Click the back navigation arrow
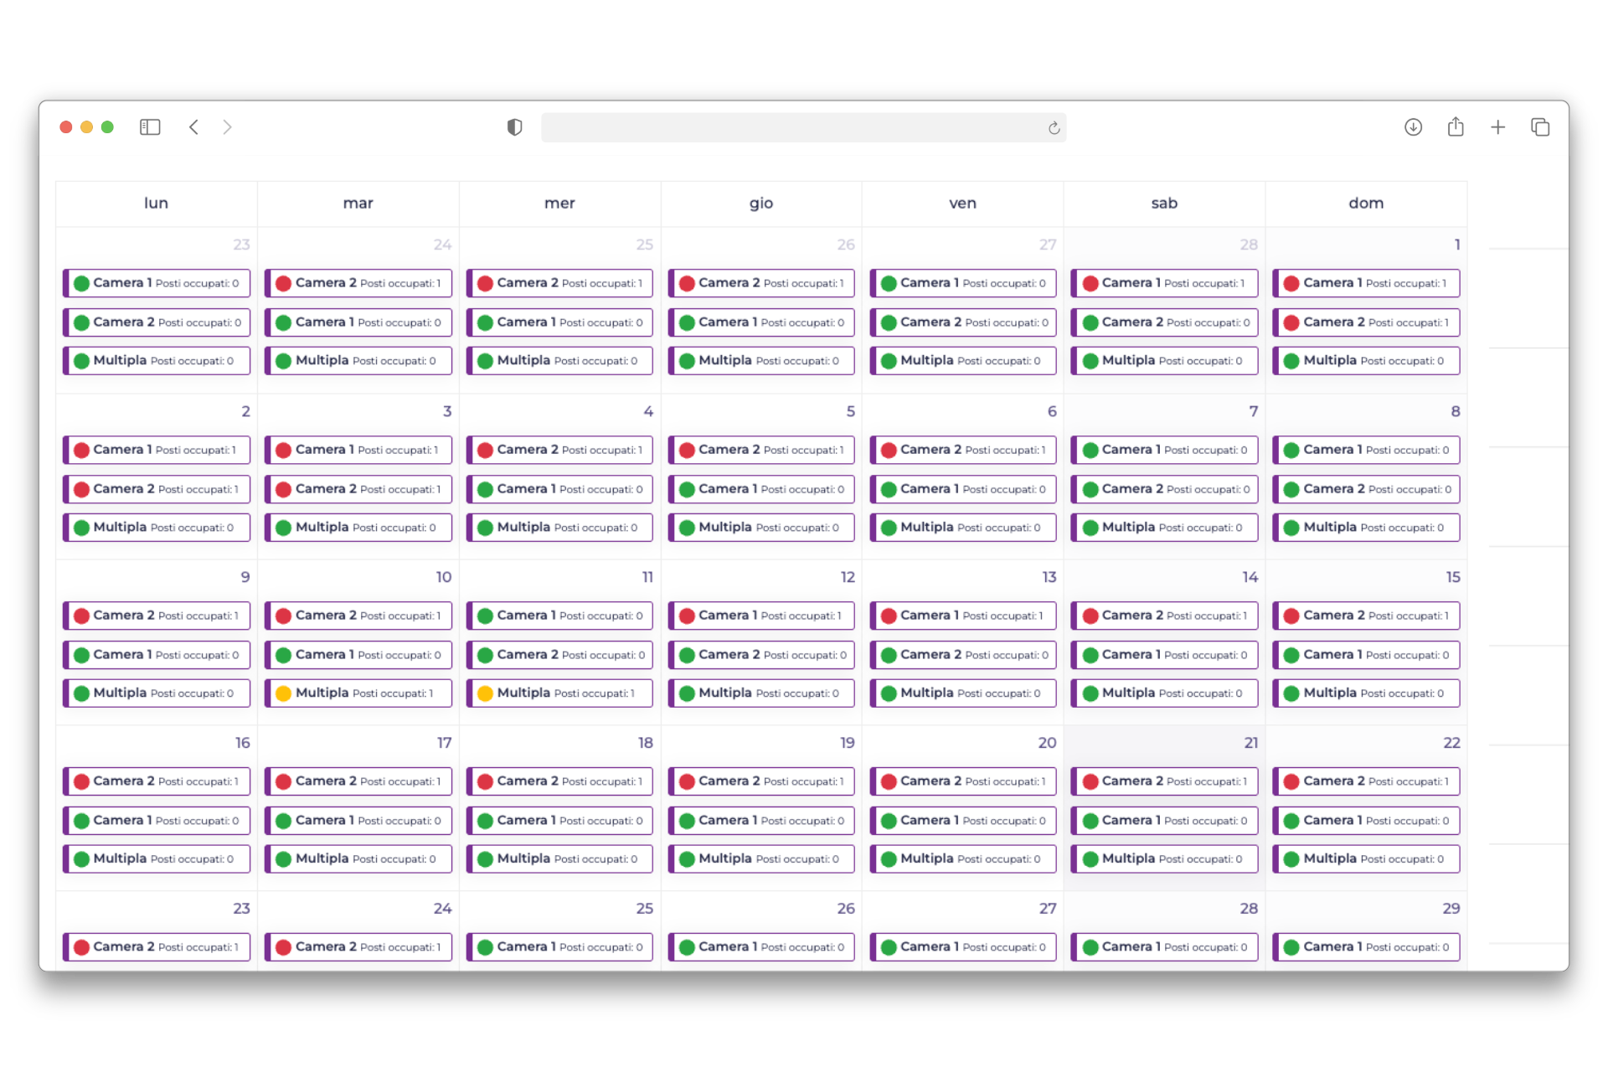 (x=193, y=127)
